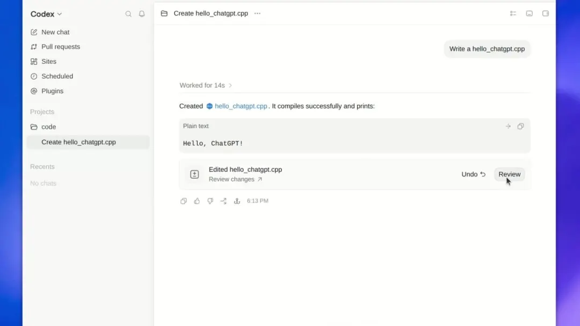Click the sparkle icon on the code block
The height and width of the screenshot is (326, 580).
tap(508, 126)
